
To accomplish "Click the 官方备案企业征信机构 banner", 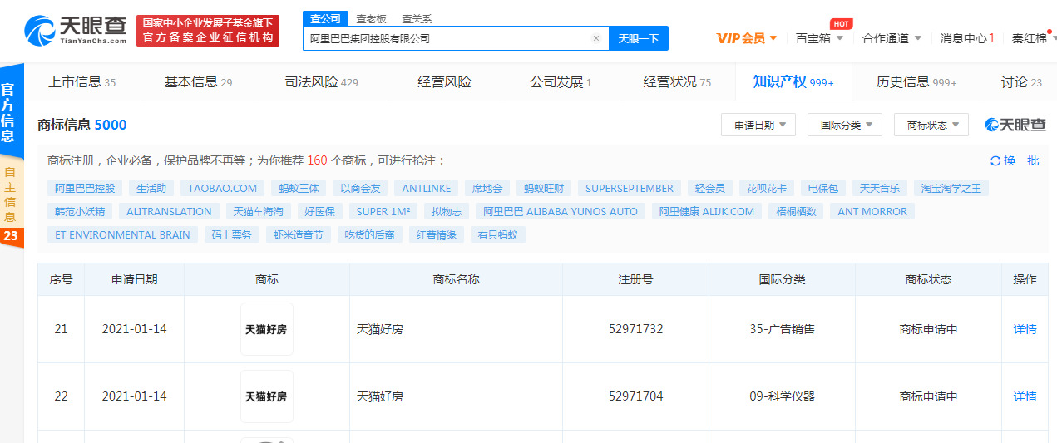I will tap(208, 31).
